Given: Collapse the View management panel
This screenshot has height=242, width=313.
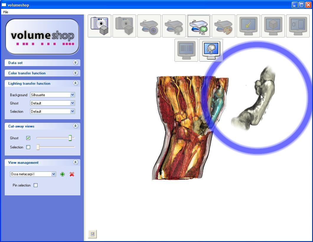Looking at the screenshot, I should [76, 162].
